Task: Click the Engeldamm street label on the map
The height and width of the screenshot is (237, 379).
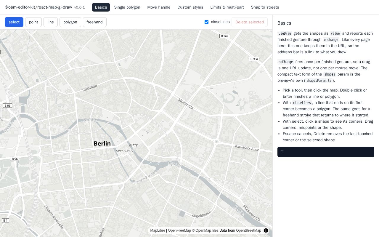Action: (x=202, y=214)
